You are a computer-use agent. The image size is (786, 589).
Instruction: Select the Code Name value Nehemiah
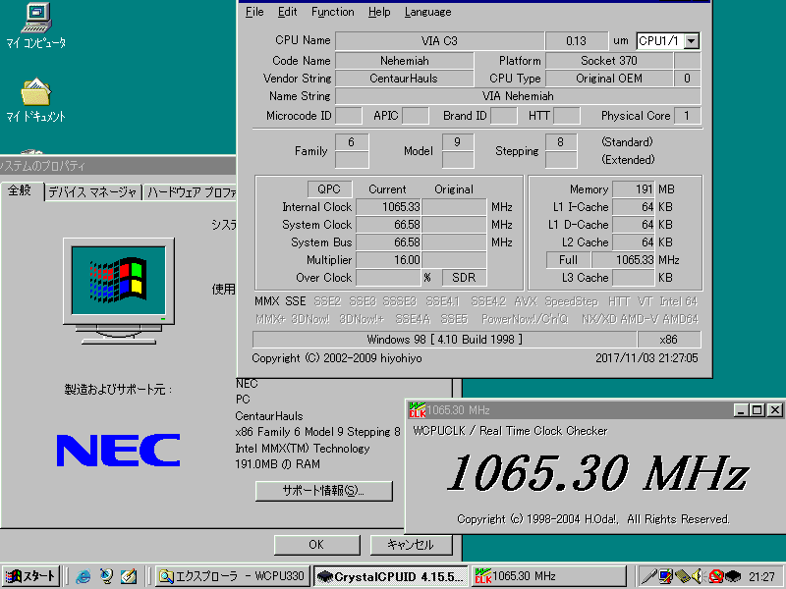(405, 61)
